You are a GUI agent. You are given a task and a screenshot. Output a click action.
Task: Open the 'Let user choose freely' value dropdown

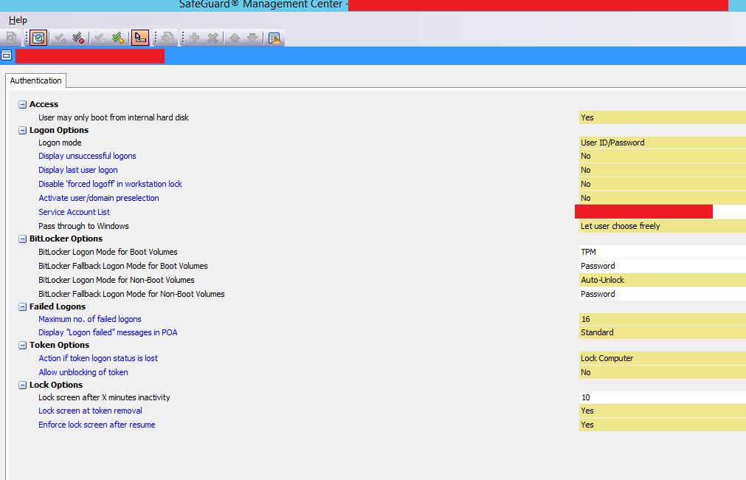tap(663, 226)
